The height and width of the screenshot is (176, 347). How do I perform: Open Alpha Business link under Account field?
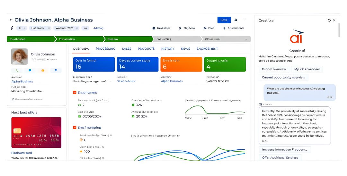[x=172, y=81]
